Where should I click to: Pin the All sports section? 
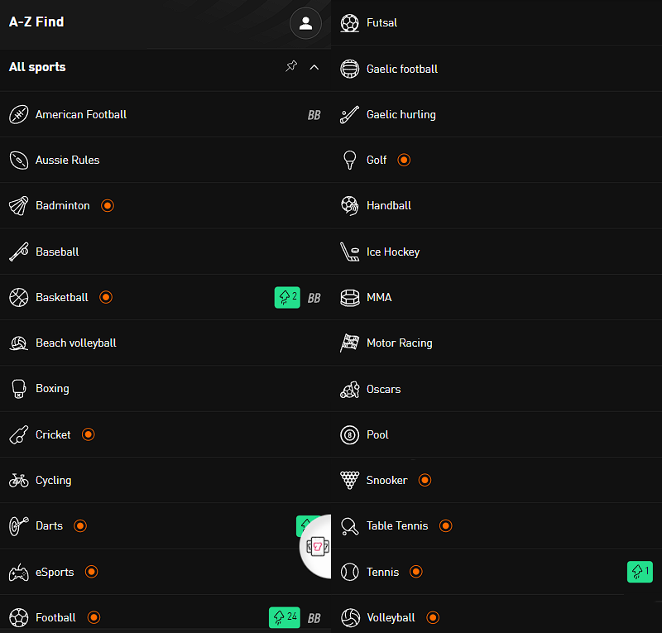291,67
